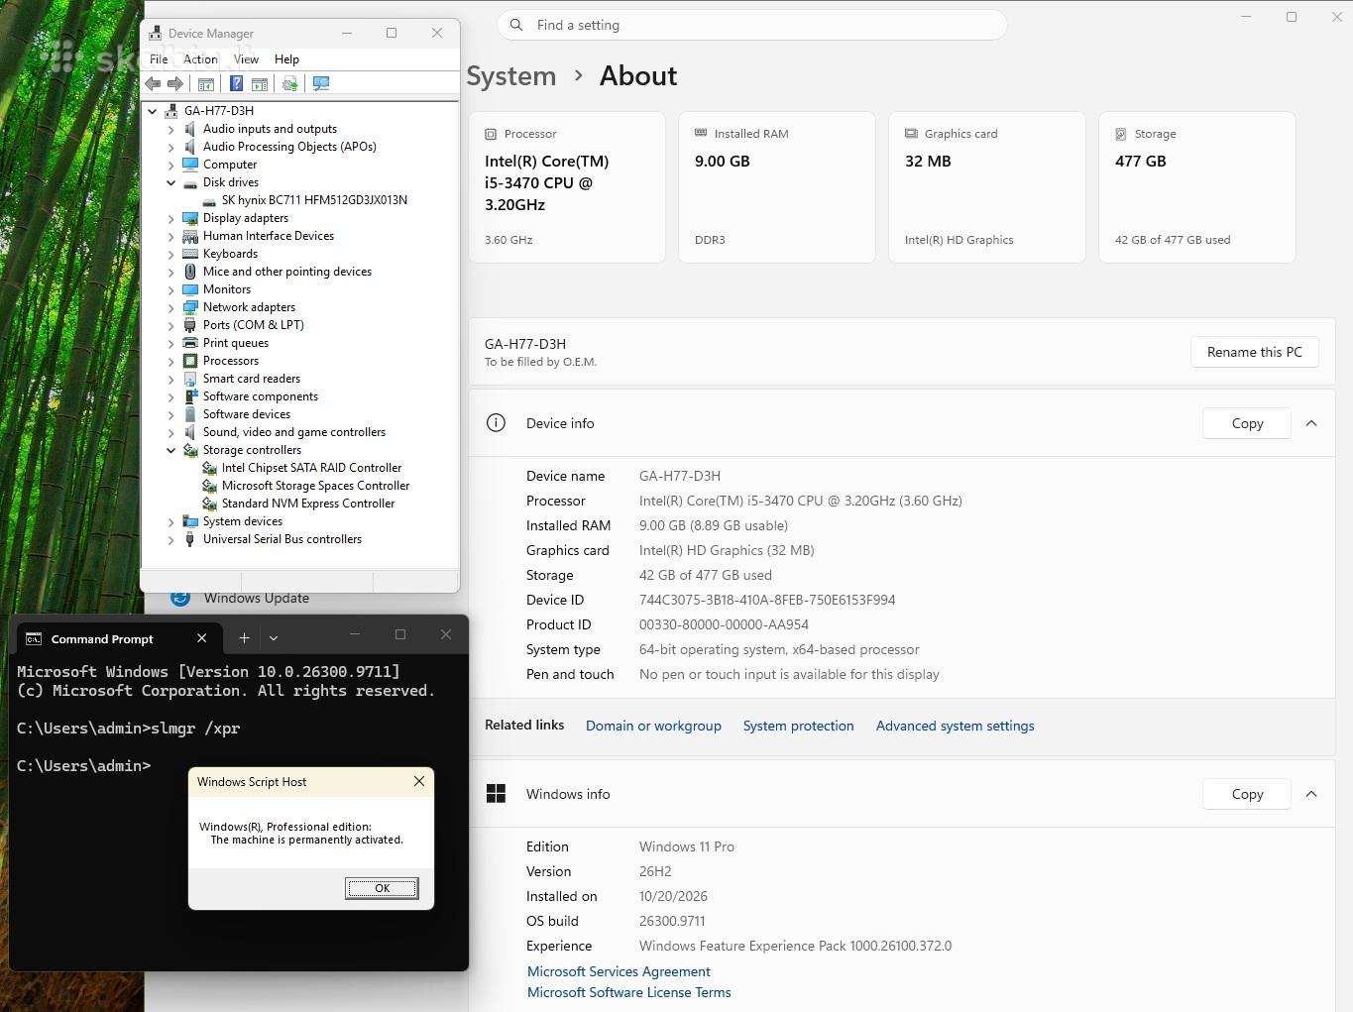1353x1012 pixels.
Task: Open the Help menu in Device Manager
Action: [286, 59]
